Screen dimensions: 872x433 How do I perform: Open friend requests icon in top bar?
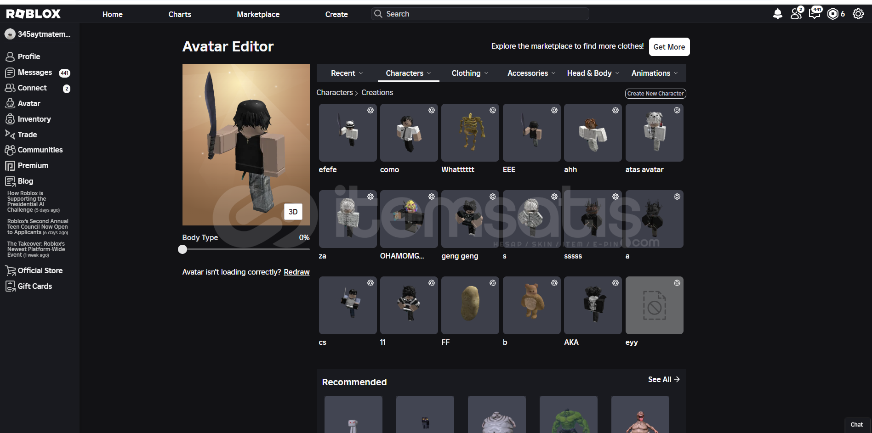tap(796, 14)
